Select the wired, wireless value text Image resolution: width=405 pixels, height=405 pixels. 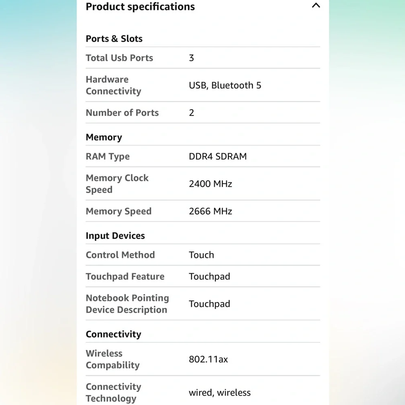click(220, 392)
